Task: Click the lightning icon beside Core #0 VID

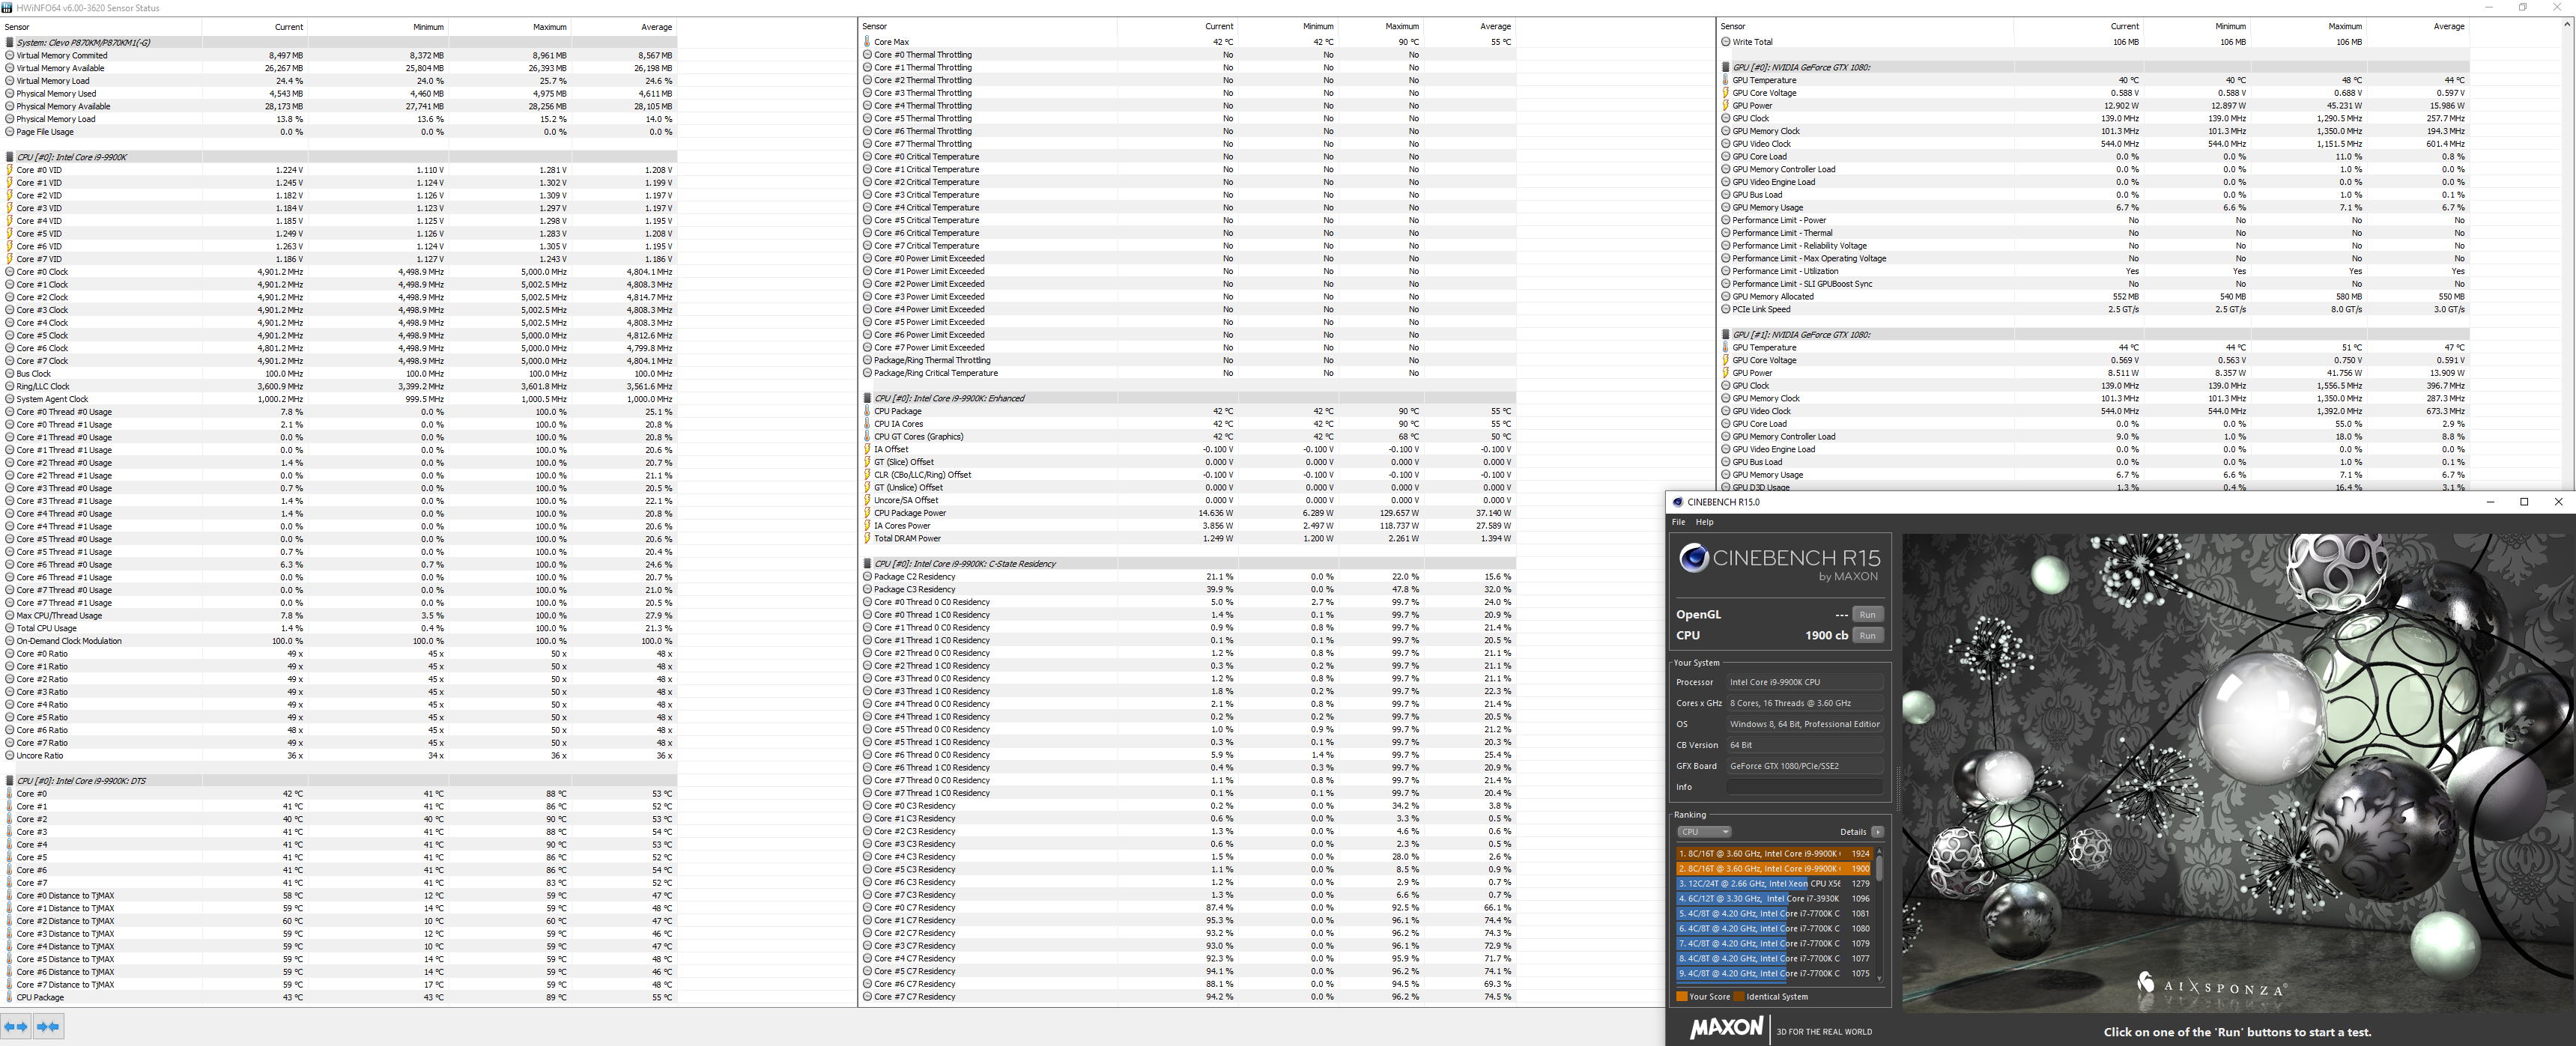Action: point(10,170)
